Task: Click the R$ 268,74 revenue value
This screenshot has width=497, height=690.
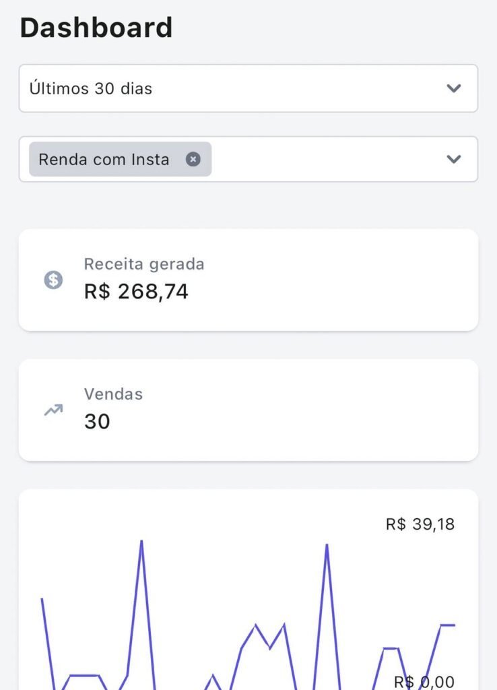Action: coord(136,291)
